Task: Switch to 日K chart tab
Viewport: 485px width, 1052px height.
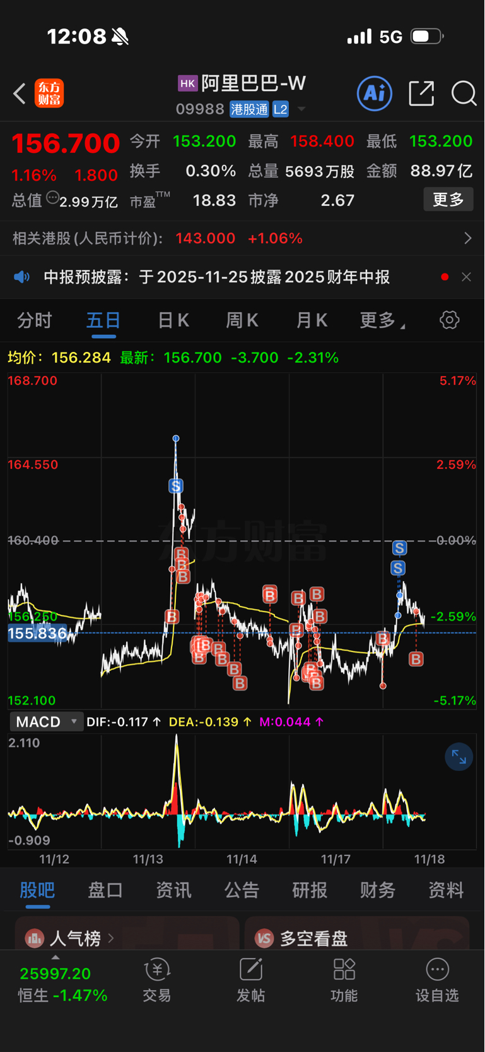Action: coord(173,320)
